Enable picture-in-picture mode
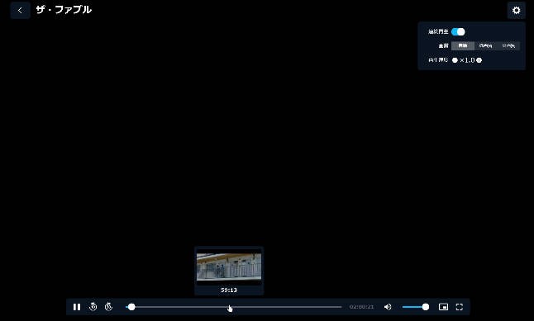Image resolution: width=534 pixels, height=321 pixels. tap(443, 307)
